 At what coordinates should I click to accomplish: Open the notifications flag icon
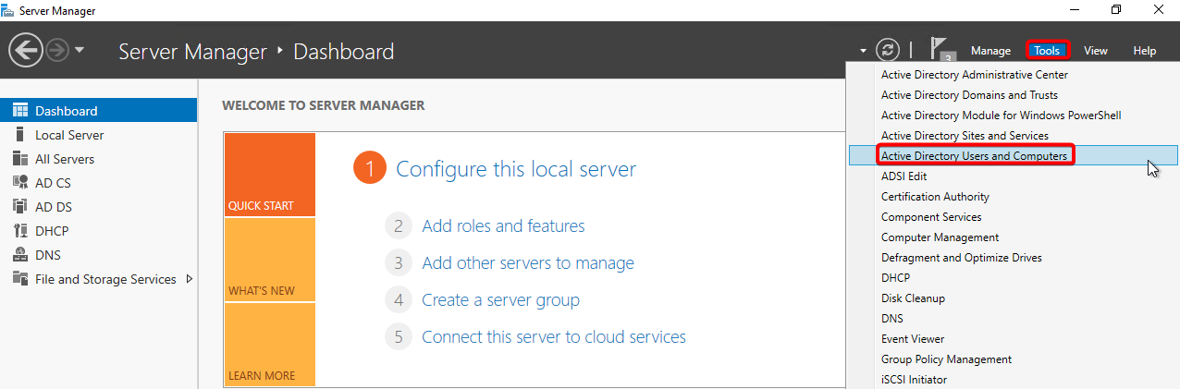click(x=940, y=50)
